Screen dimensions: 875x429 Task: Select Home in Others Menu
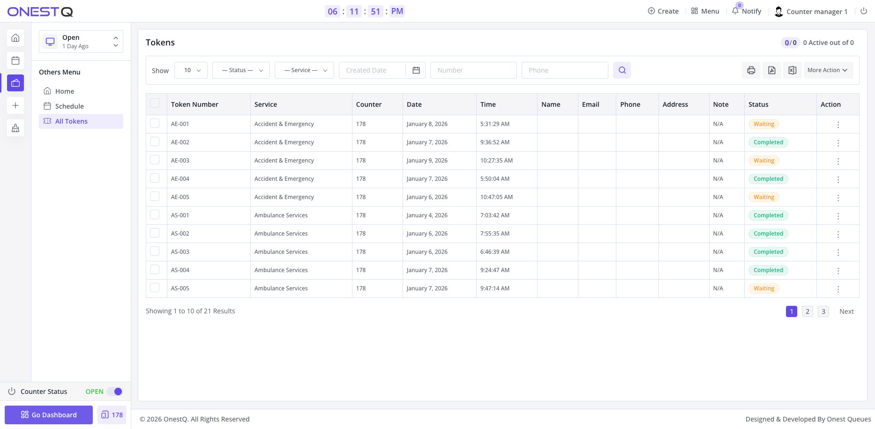(81, 91)
